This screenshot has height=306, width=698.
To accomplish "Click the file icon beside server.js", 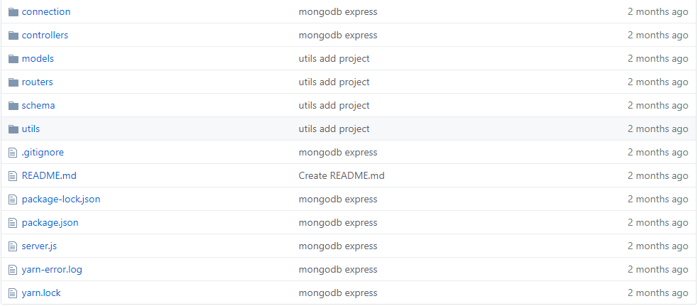I will tap(13, 246).
